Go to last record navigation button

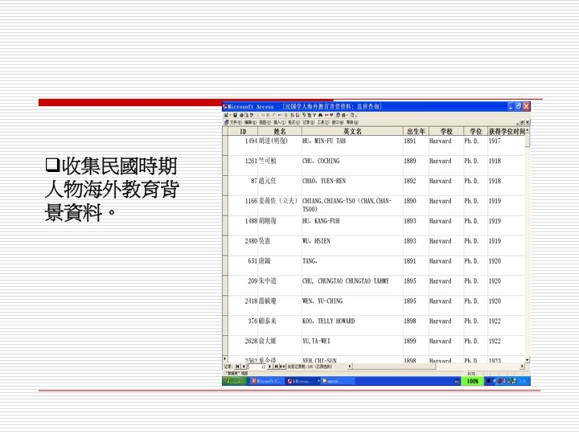point(276,366)
